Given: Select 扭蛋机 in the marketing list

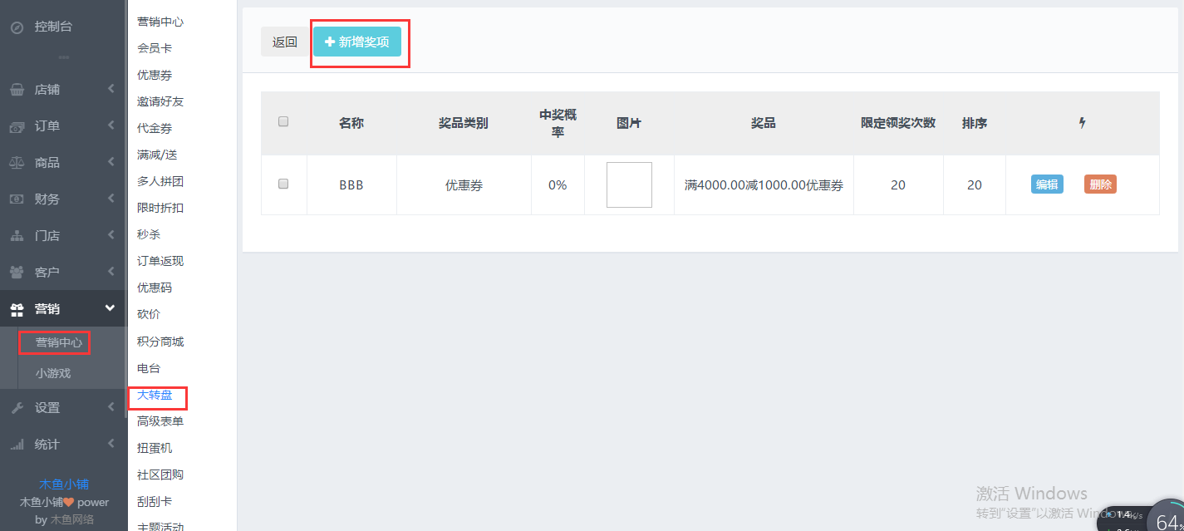Looking at the screenshot, I should coord(155,448).
